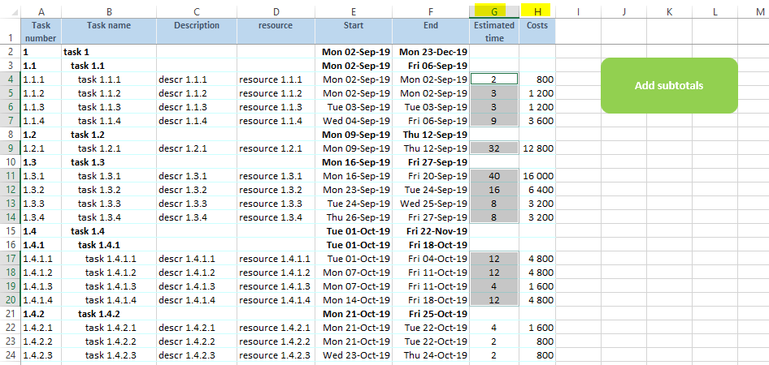Select the Start header cell
The height and width of the screenshot is (365, 769).
[x=354, y=32]
